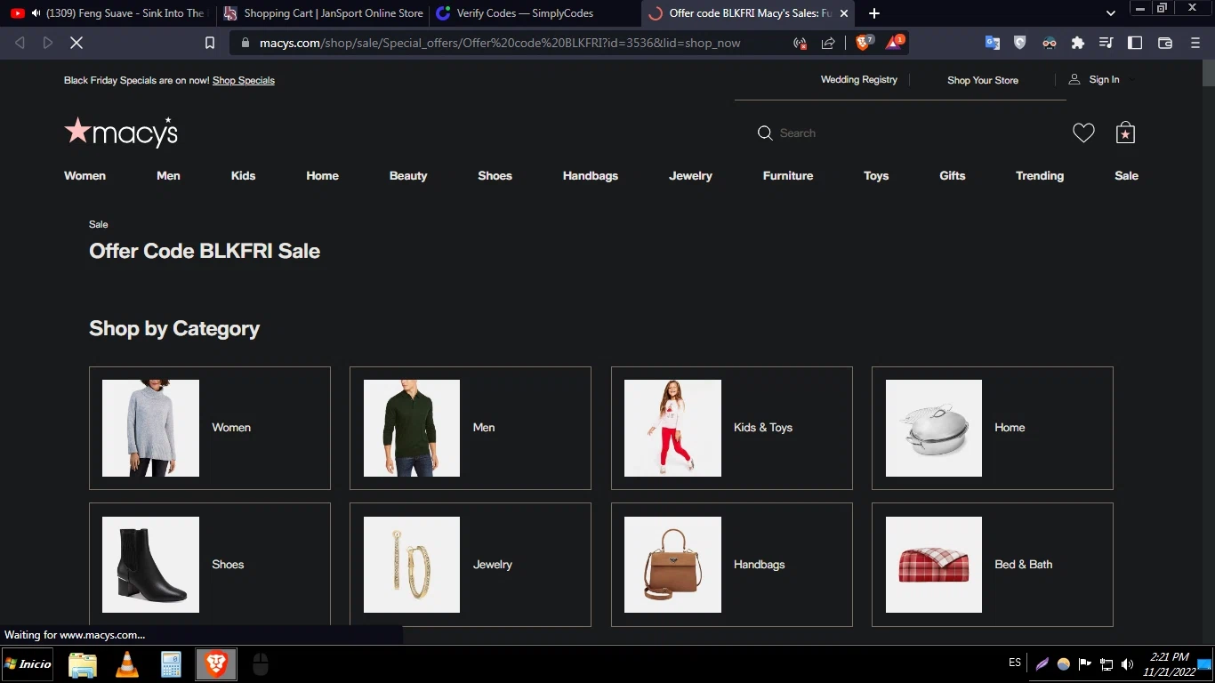Click the search magnifier icon
This screenshot has width=1215, height=683.
(765, 133)
